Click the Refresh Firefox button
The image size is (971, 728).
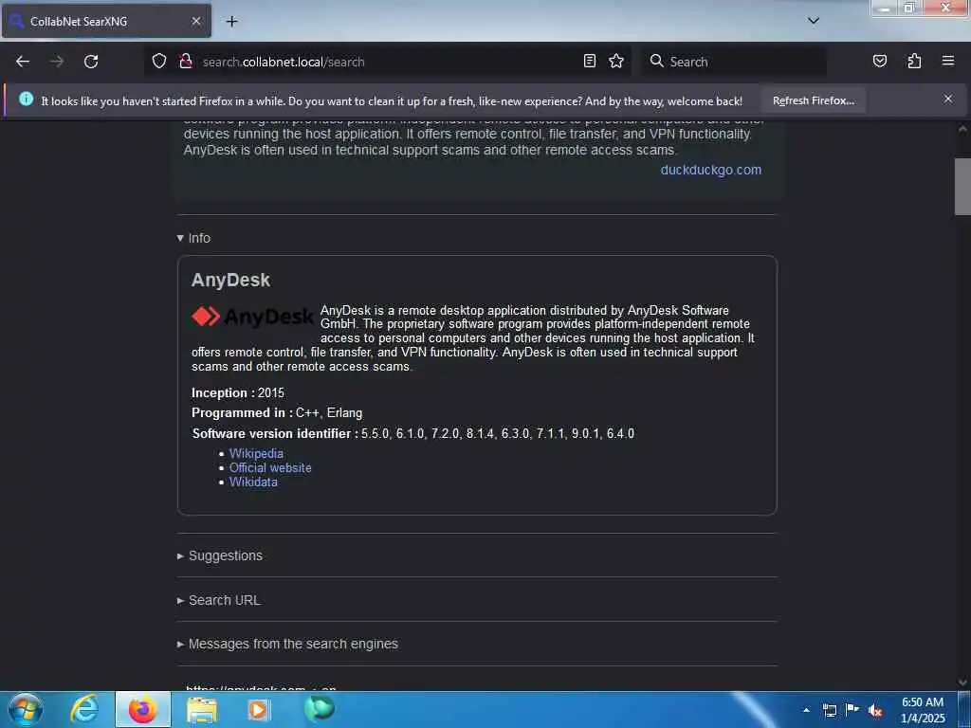point(813,100)
